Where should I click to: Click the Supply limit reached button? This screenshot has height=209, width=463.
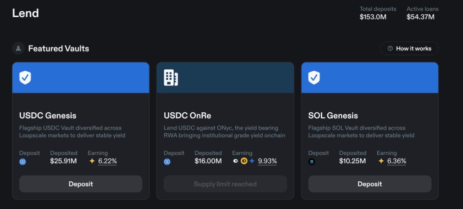click(225, 184)
